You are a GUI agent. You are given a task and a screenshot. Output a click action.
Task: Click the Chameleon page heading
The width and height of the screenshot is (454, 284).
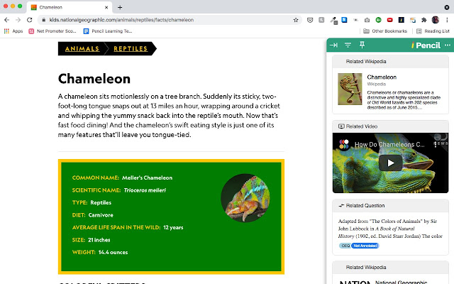pyautogui.click(x=94, y=79)
